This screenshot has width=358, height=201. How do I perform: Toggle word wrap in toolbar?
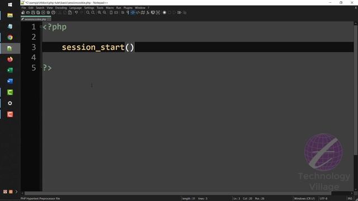point(123,12)
